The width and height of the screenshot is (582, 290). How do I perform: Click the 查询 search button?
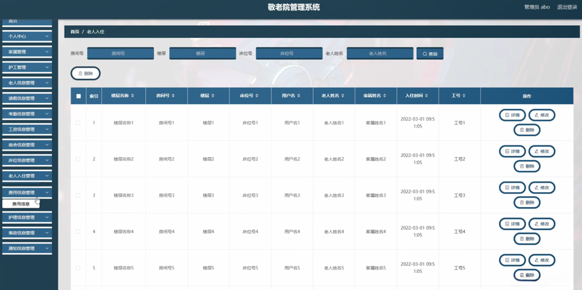(430, 54)
